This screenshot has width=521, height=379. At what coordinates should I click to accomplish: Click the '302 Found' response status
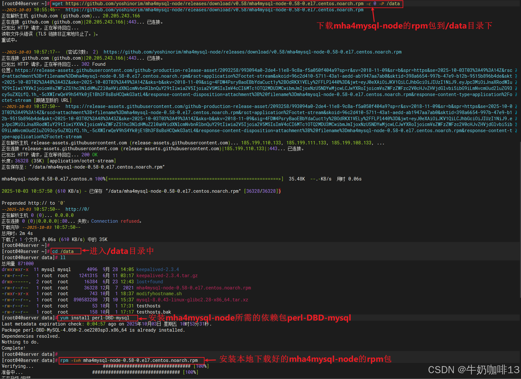click(x=94, y=64)
